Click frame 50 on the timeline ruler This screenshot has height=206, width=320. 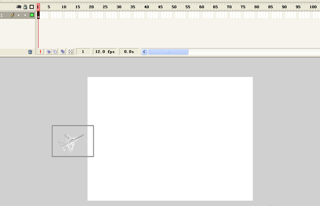pos(174,7)
